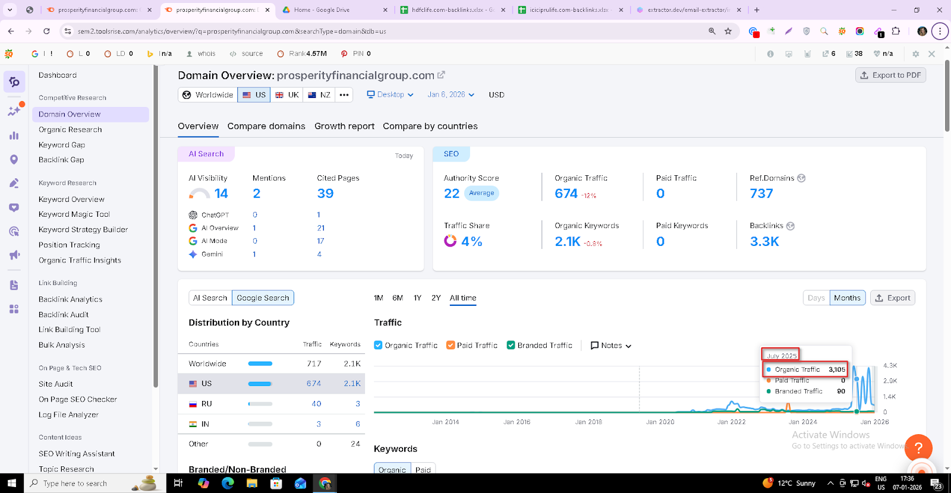Switch to the Growth report tab
Viewport: 951px width, 493px height.
pos(344,126)
